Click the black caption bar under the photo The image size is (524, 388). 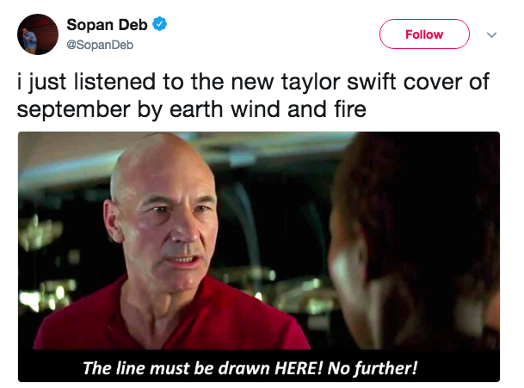(259, 366)
